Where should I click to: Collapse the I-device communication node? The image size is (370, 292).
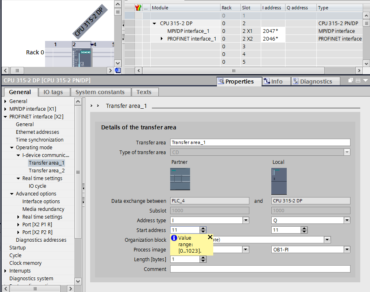pos(18,155)
